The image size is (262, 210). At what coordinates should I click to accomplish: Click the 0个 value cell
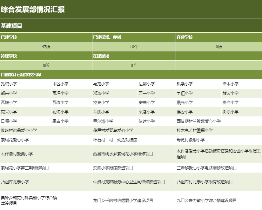[134, 65]
